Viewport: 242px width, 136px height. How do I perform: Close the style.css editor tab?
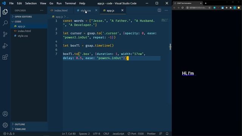[x=96, y=10]
